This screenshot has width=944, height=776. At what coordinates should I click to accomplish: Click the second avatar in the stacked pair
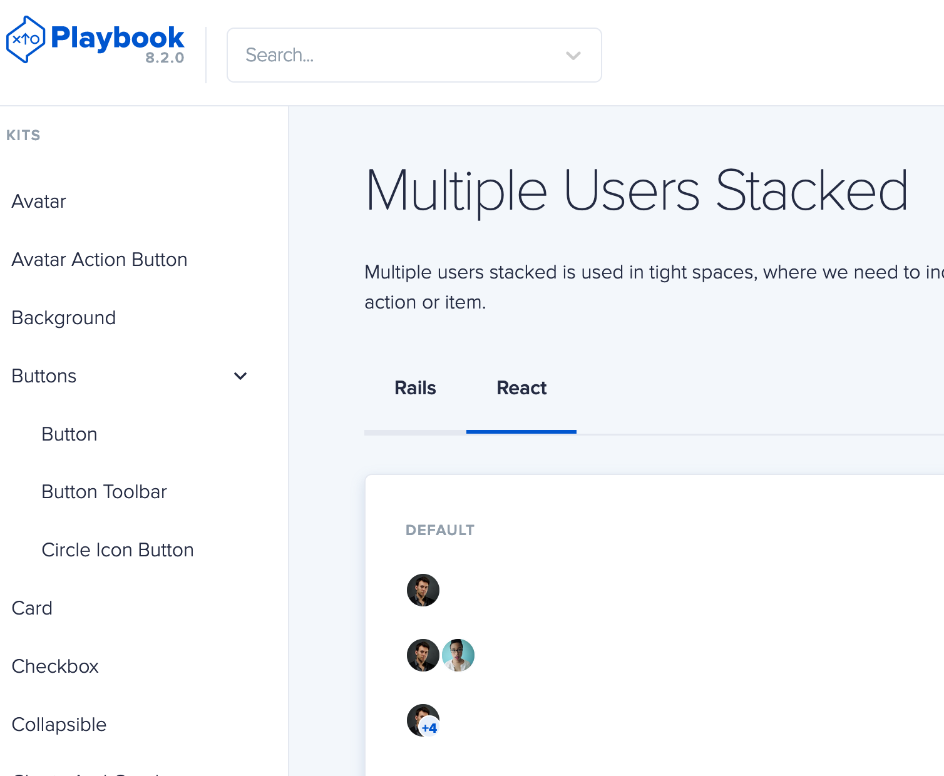(458, 655)
